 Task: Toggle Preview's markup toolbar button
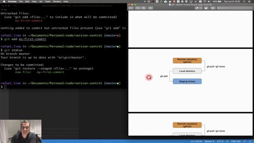tap(213, 8)
